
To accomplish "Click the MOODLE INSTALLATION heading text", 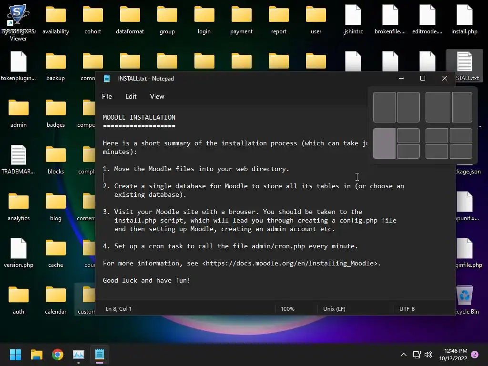I will coord(139,117).
